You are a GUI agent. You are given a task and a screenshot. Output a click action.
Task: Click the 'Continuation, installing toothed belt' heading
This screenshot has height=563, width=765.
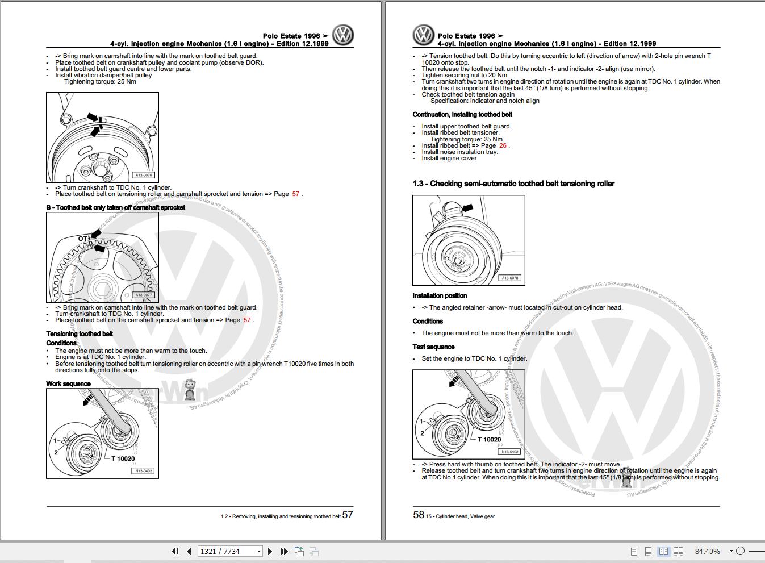[462, 114]
